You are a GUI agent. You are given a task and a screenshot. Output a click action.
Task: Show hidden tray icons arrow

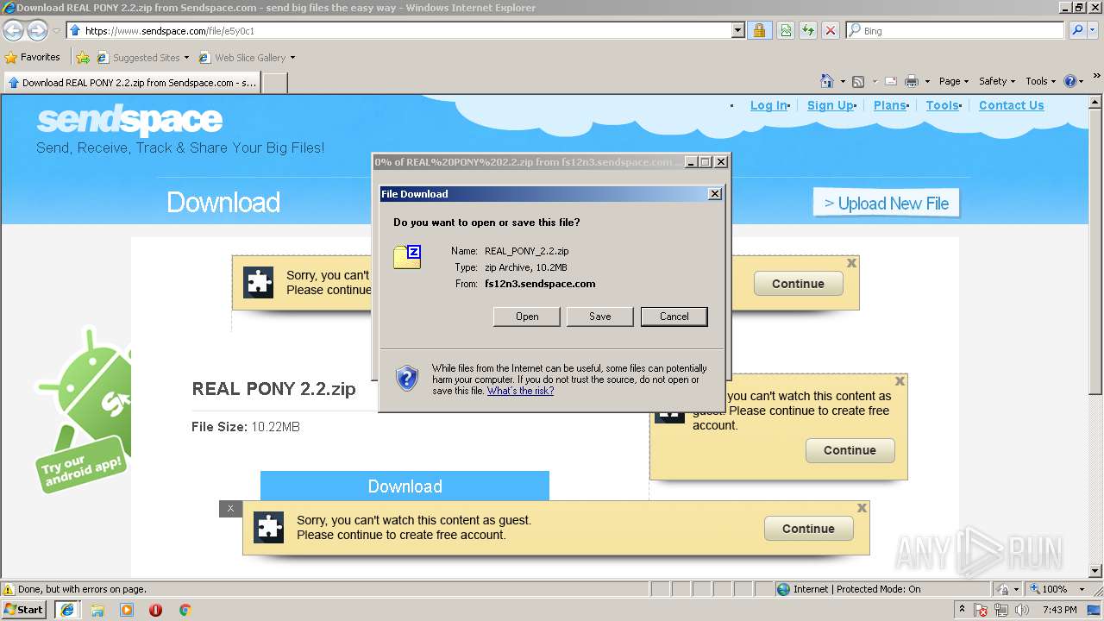pyautogui.click(x=962, y=610)
